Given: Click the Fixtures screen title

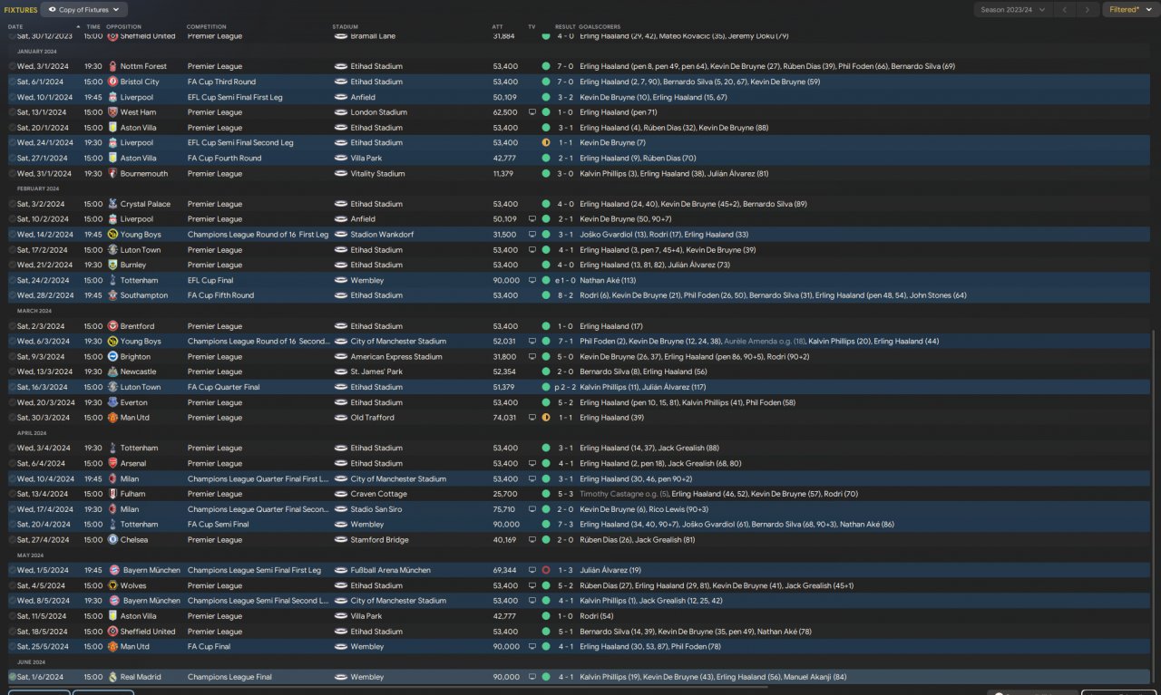Looking at the screenshot, I should 21,10.
